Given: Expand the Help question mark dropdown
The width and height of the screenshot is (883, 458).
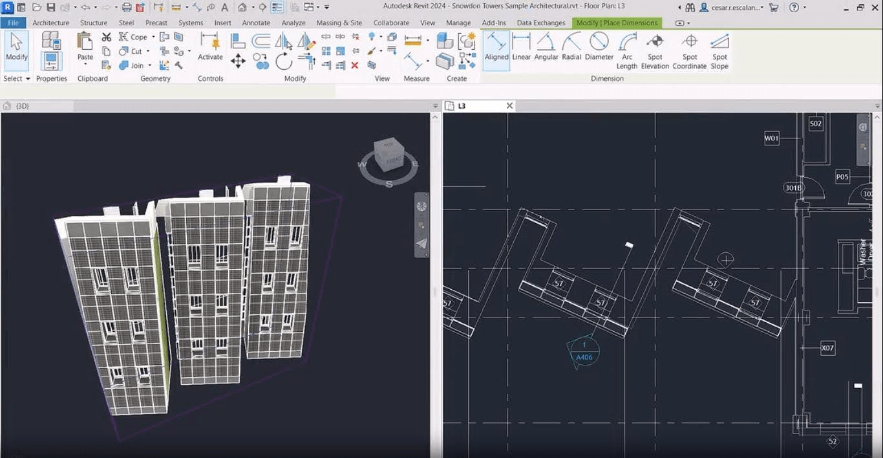Looking at the screenshot, I should click(x=803, y=7).
